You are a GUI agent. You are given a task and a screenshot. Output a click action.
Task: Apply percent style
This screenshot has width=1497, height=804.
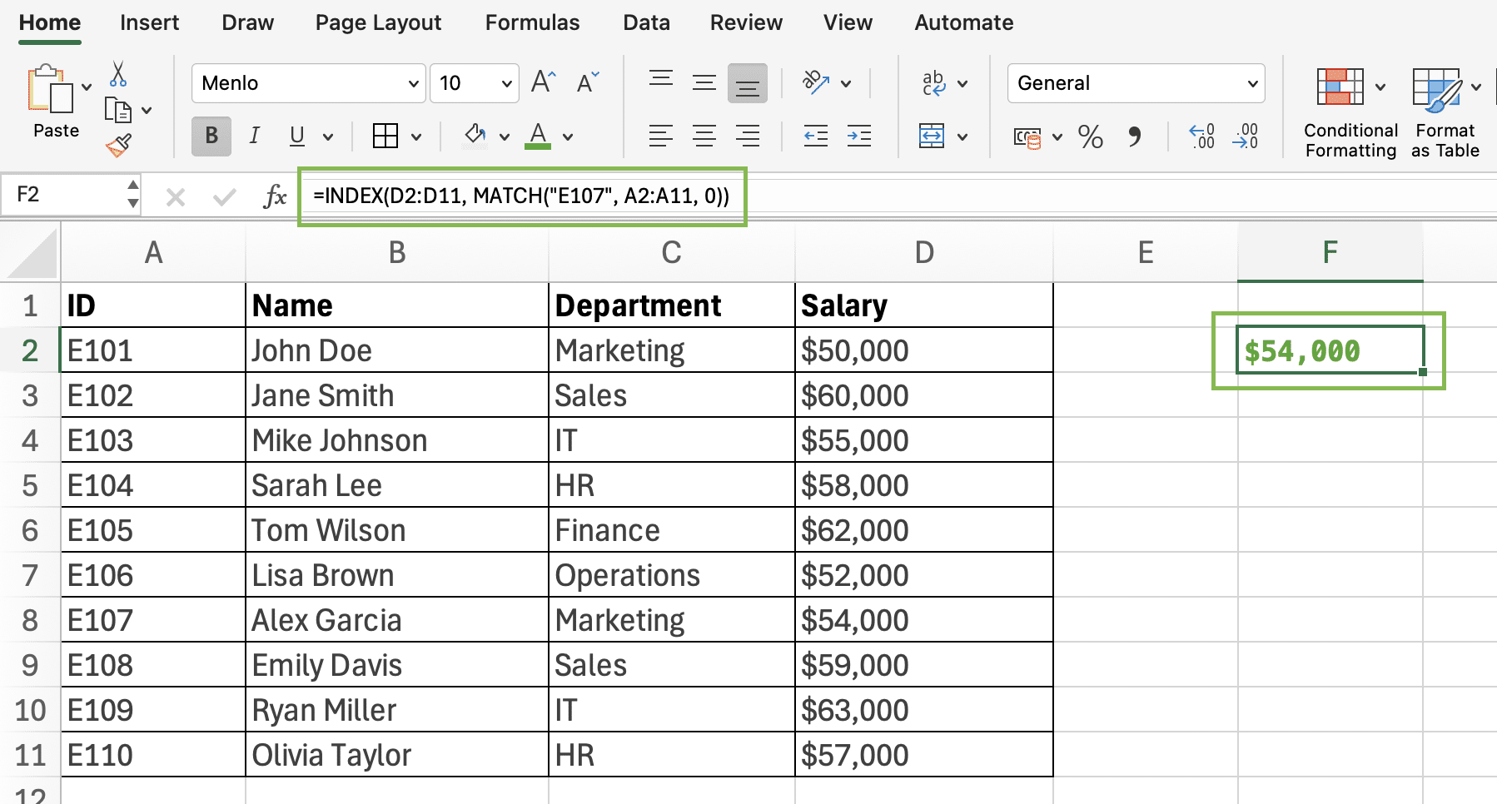(1091, 136)
